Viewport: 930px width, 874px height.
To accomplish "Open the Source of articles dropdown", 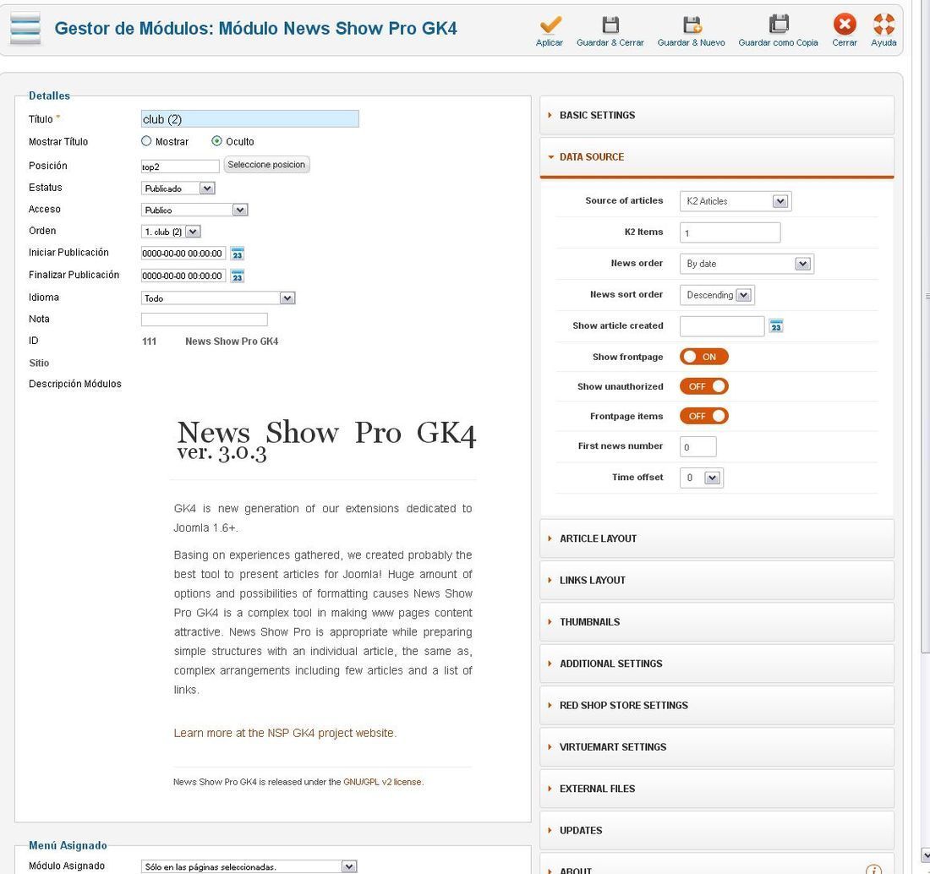I will pyautogui.click(x=736, y=201).
